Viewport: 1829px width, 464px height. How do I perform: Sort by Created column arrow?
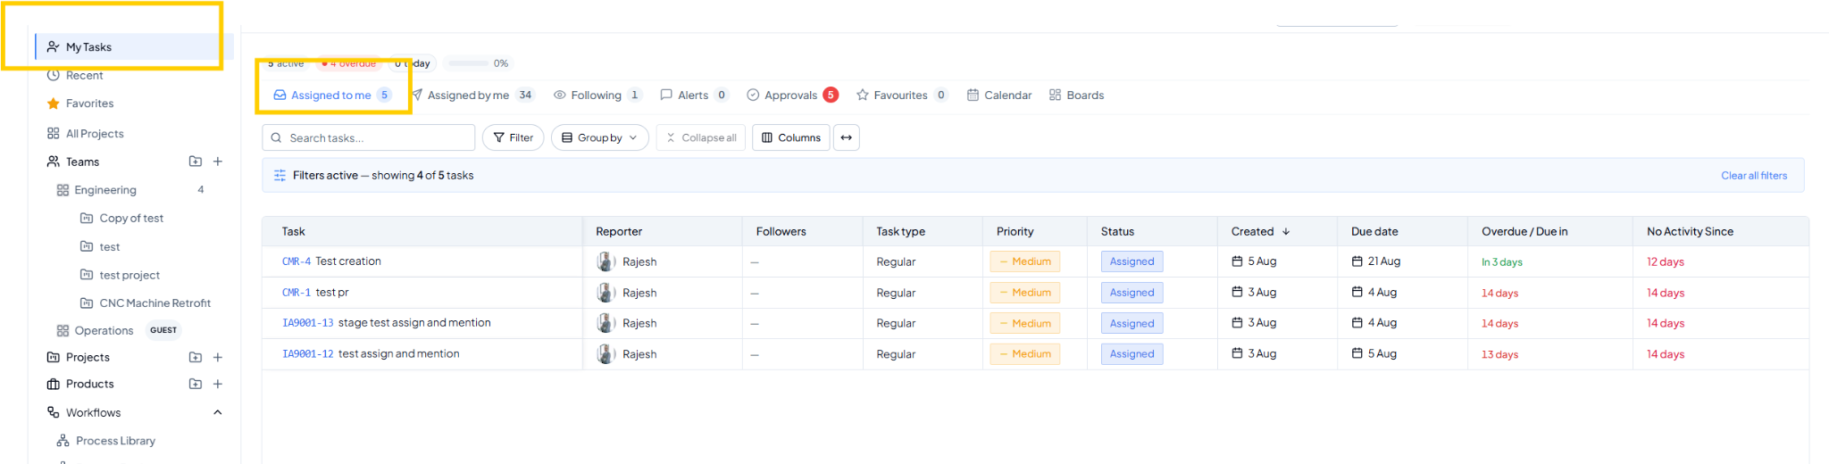pos(1286,231)
